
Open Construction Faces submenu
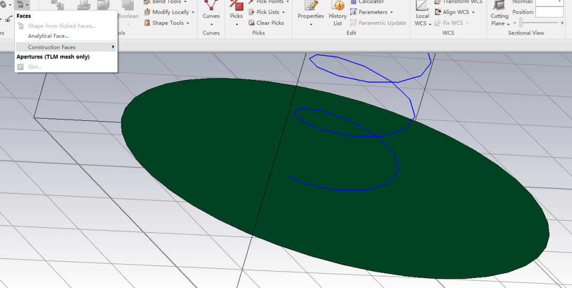[x=66, y=47]
